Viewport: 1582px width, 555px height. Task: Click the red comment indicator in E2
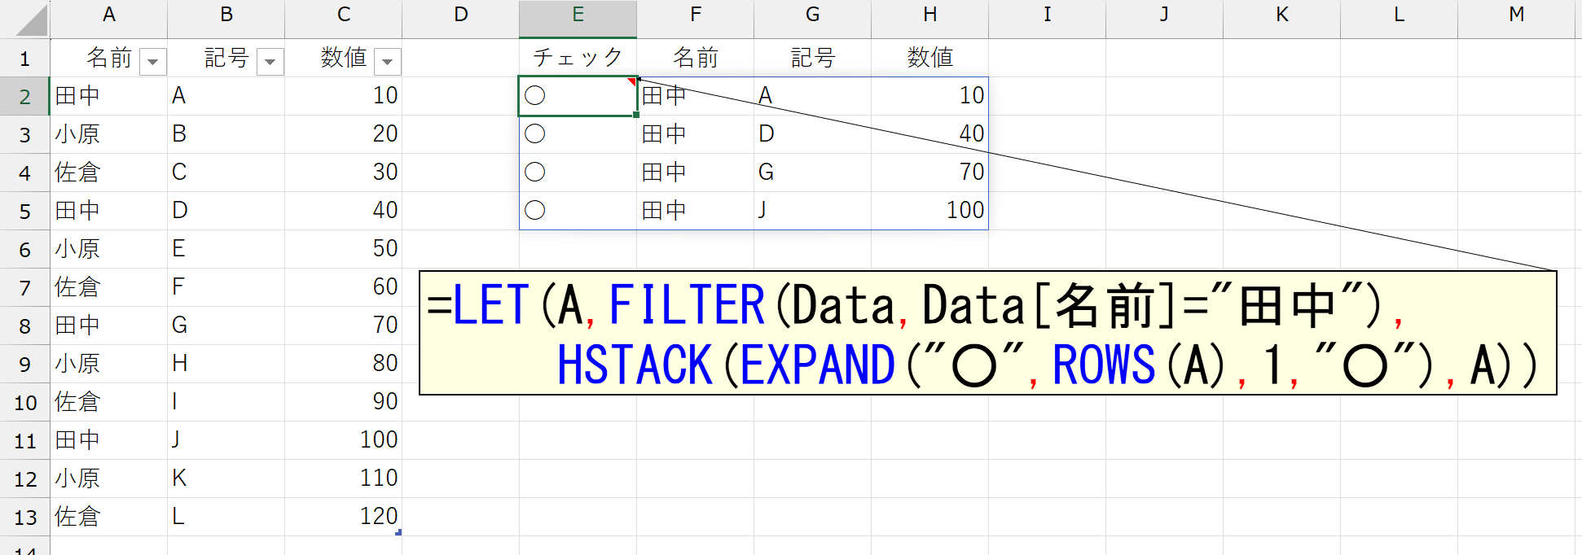(x=631, y=81)
